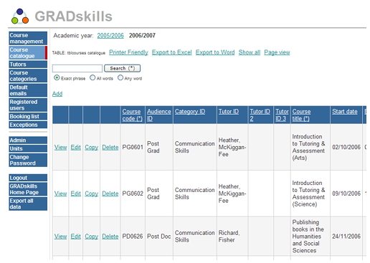The width and height of the screenshot is (370, 263).
Task: Click Export to Excel link
Action: pos(172,52)
